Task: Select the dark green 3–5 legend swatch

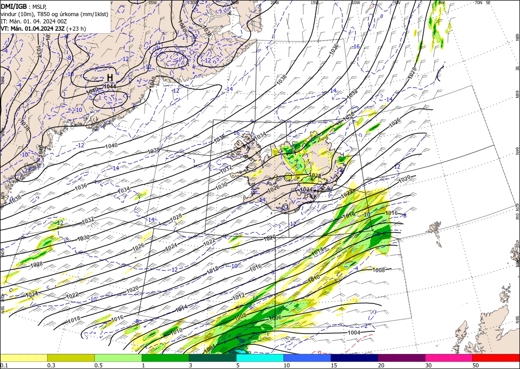Action: [213, 358]
